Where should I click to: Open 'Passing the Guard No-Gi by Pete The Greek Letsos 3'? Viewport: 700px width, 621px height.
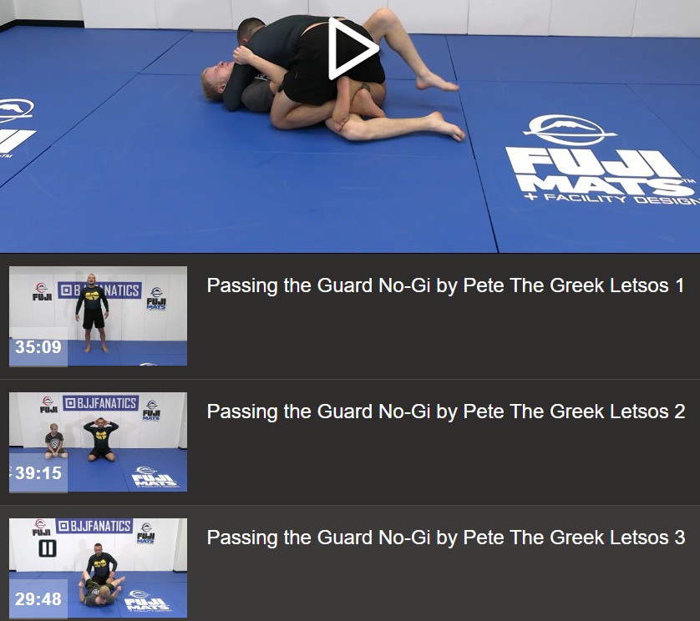click(445, 538)
